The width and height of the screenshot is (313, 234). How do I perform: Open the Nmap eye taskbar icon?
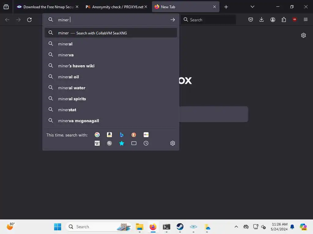[193, 227]
